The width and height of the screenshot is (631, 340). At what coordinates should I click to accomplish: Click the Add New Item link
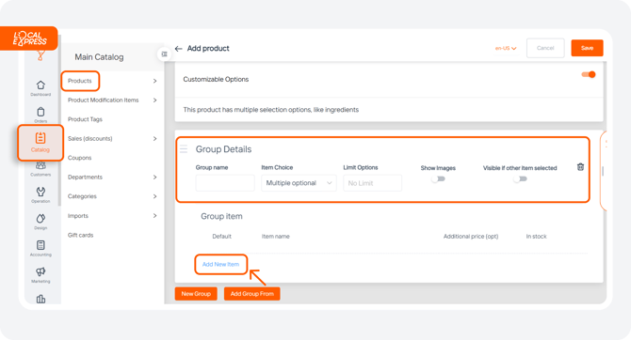[x=220, y=264]
